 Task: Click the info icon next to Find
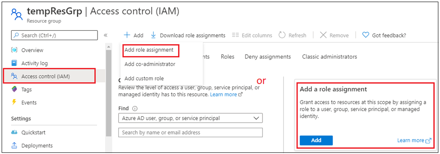(134, 109)
